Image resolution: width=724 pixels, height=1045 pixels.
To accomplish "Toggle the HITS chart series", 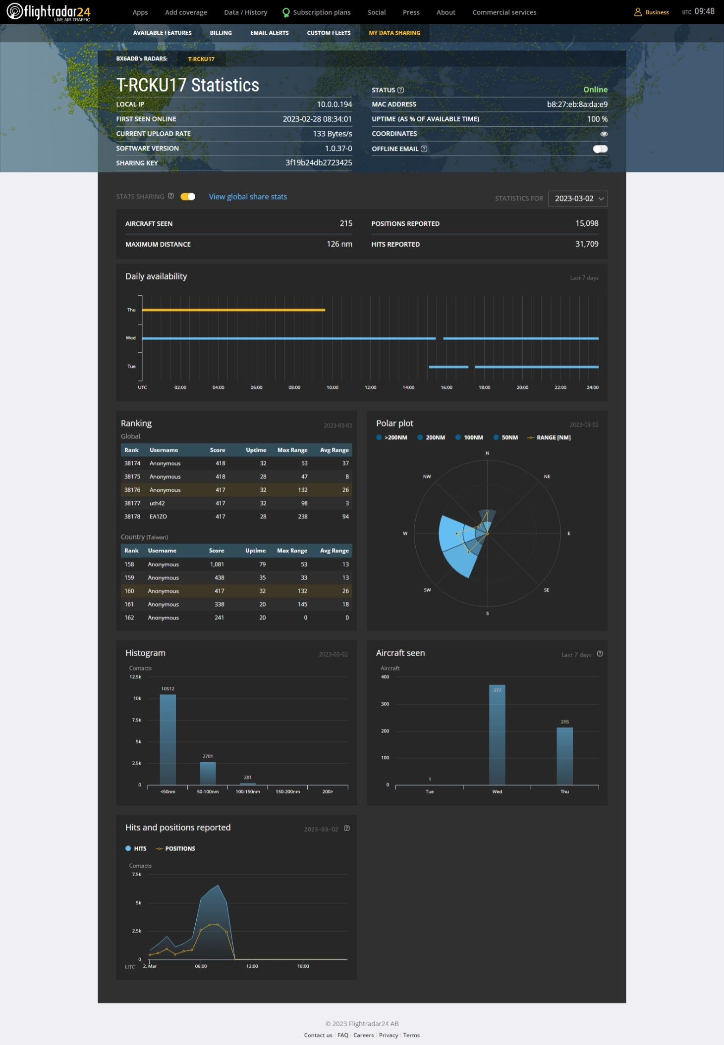I will pos(136,849).
